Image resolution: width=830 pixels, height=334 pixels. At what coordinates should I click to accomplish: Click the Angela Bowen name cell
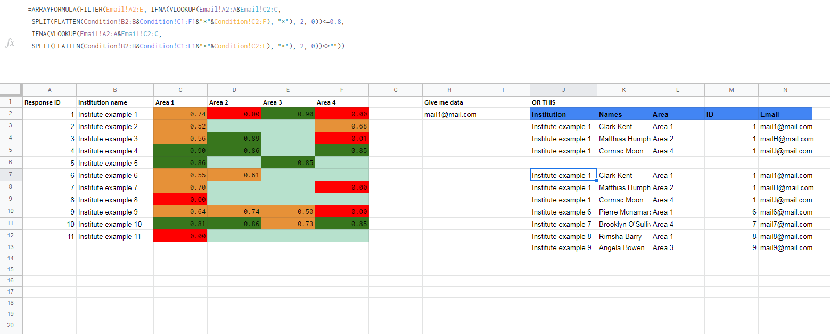[624, 247]
